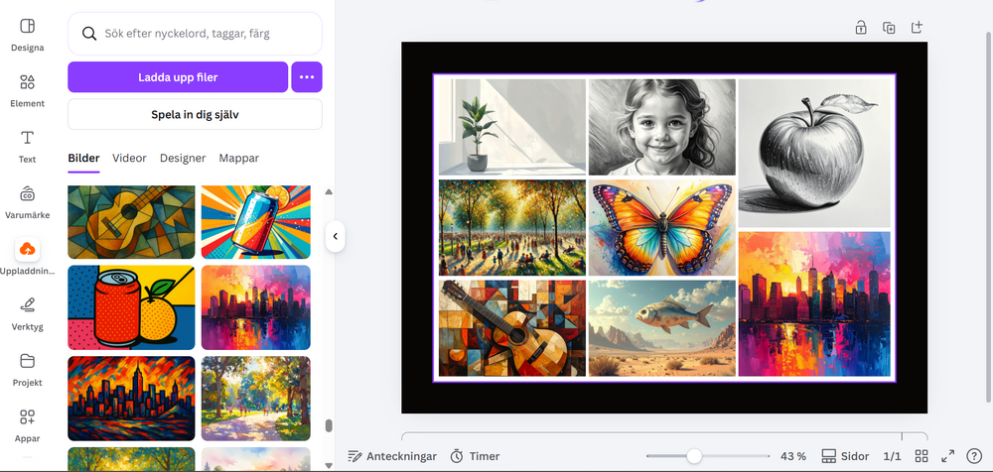
Task: Open the 43 % zoom level menu
Action: (x=793, y=456)
